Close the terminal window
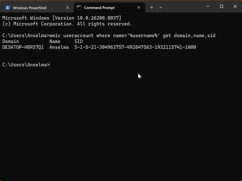This screenshot has height=181, width=242. 235,6
